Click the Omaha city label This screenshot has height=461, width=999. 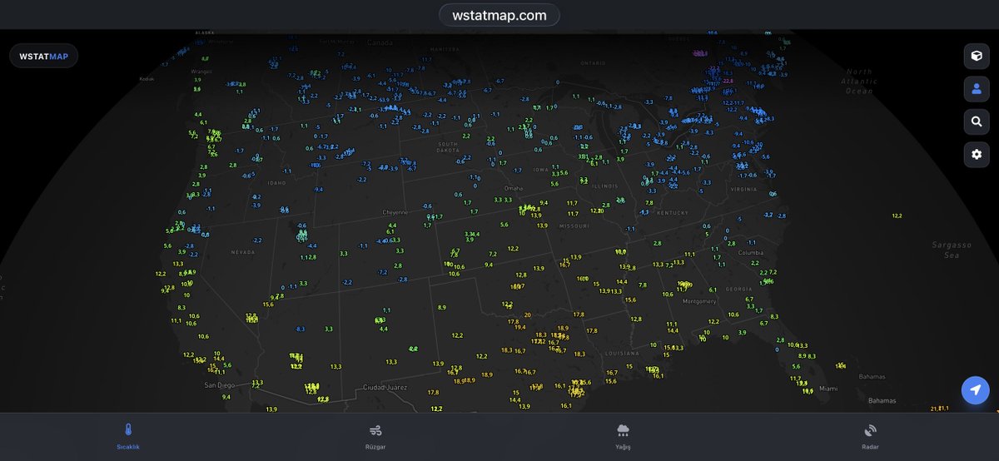point(513,187)
